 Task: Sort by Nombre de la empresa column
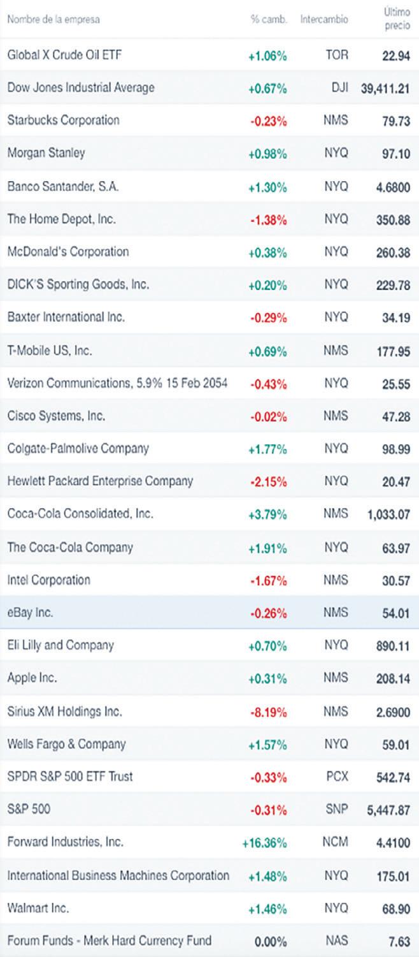53,19
